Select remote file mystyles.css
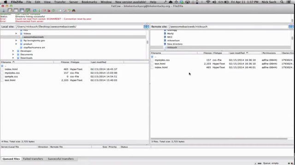The width and height of the screenshot is (295, 165). (x=162, y=60)
